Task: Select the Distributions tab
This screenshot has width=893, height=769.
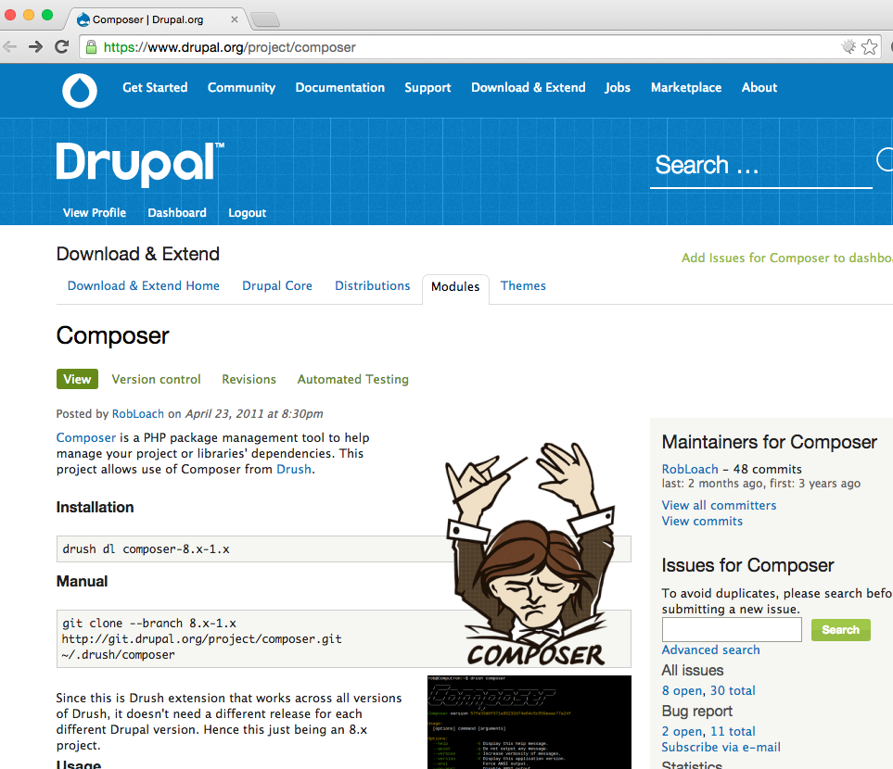Action: (x=373, y=285)
